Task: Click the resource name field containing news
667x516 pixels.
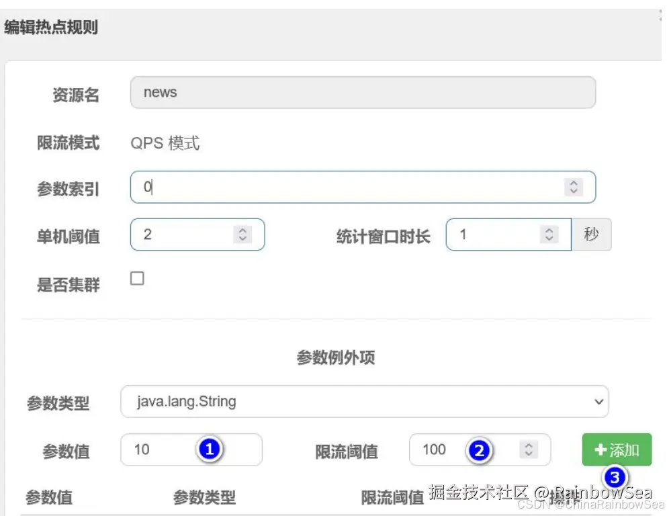Action: tap(363, 92)
